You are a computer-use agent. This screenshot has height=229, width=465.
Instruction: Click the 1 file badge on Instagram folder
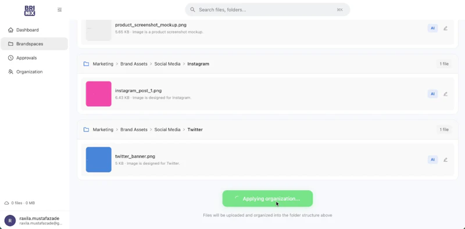(444, 64)
